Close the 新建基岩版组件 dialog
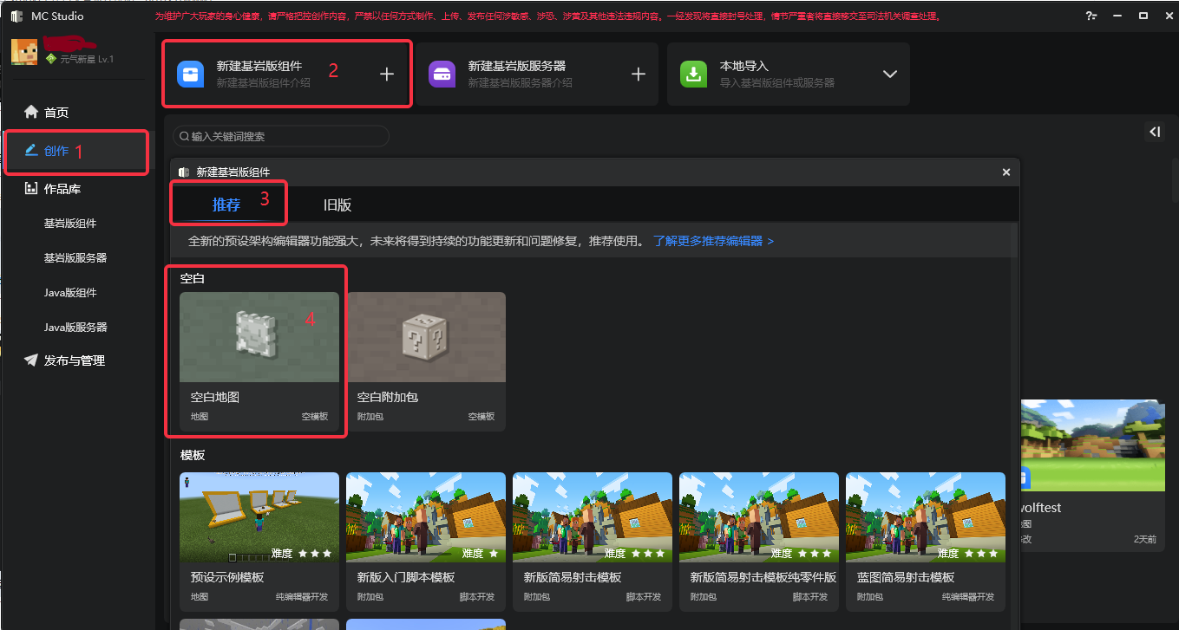1179x630 pixels. tap(1006, 172)
